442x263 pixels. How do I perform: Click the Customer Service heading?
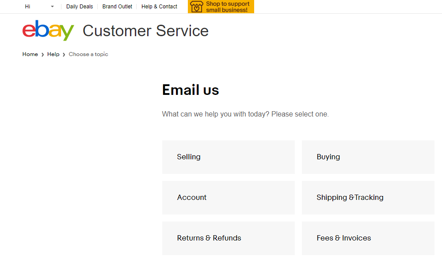click(145, 30)
